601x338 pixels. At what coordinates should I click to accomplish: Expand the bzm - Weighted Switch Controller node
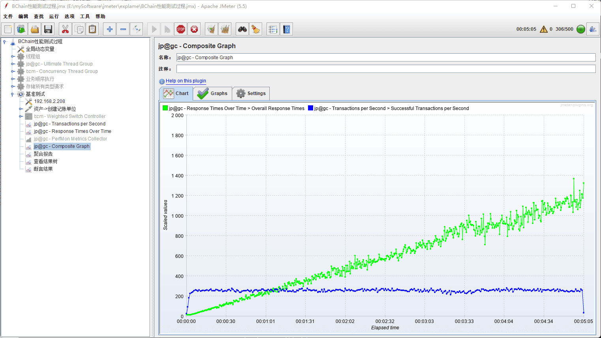click(21, 116)
